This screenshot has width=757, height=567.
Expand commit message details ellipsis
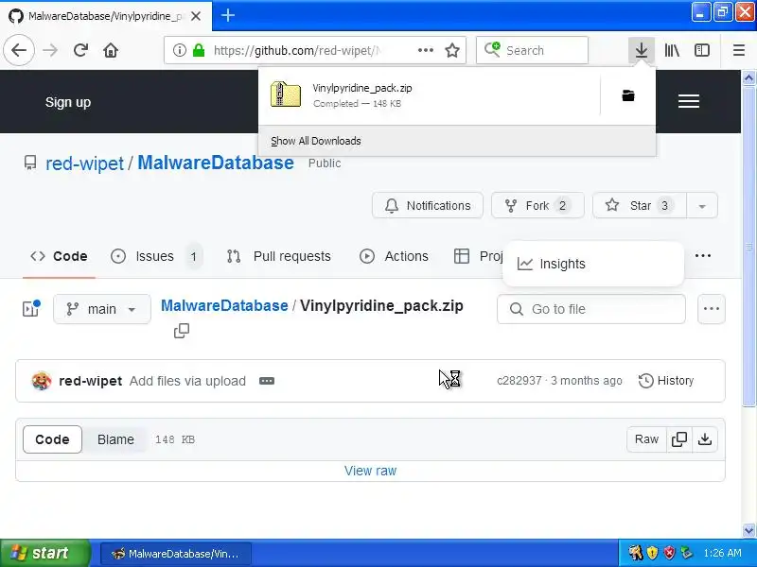(x=267, y=381)
